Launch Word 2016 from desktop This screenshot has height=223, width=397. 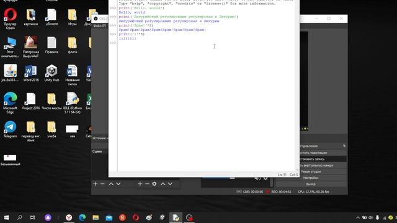[x=31, y=73]
